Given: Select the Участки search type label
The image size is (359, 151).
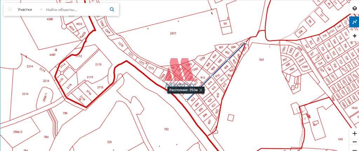Looking at the screenshot, I should tap(25, 9).
